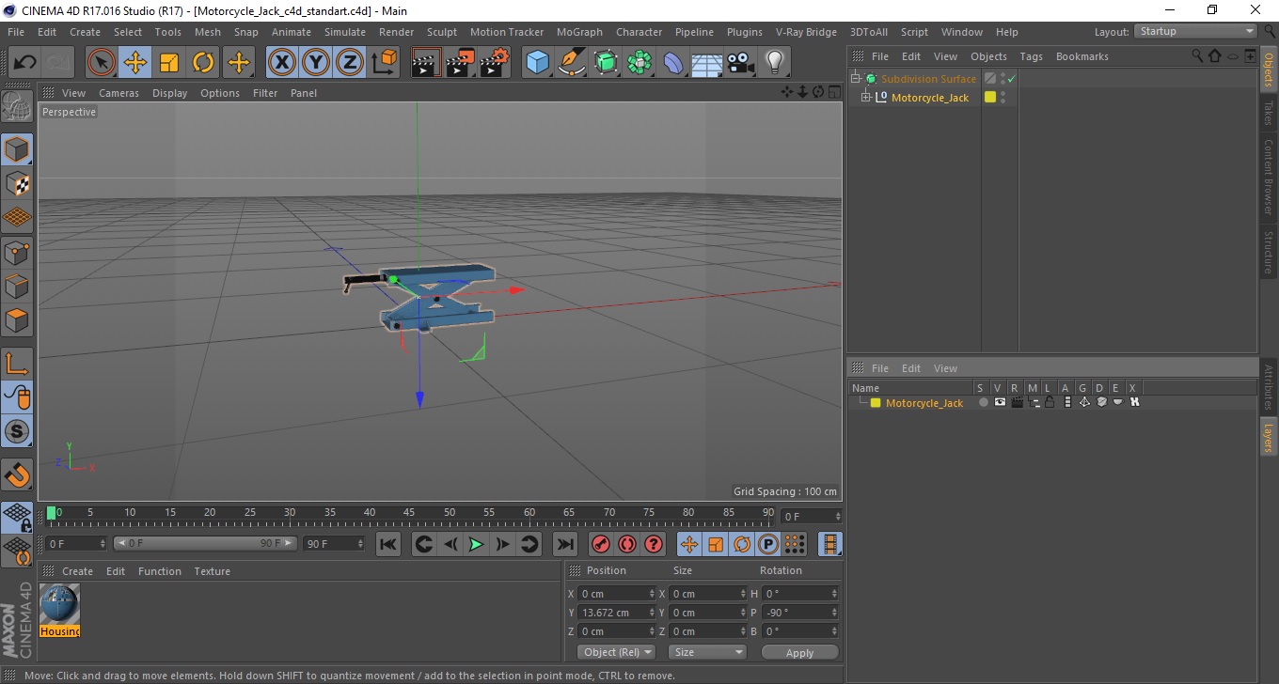
Task: Open the Size mode dropdown
Action: pyautogui.click(x=707, y=652)
